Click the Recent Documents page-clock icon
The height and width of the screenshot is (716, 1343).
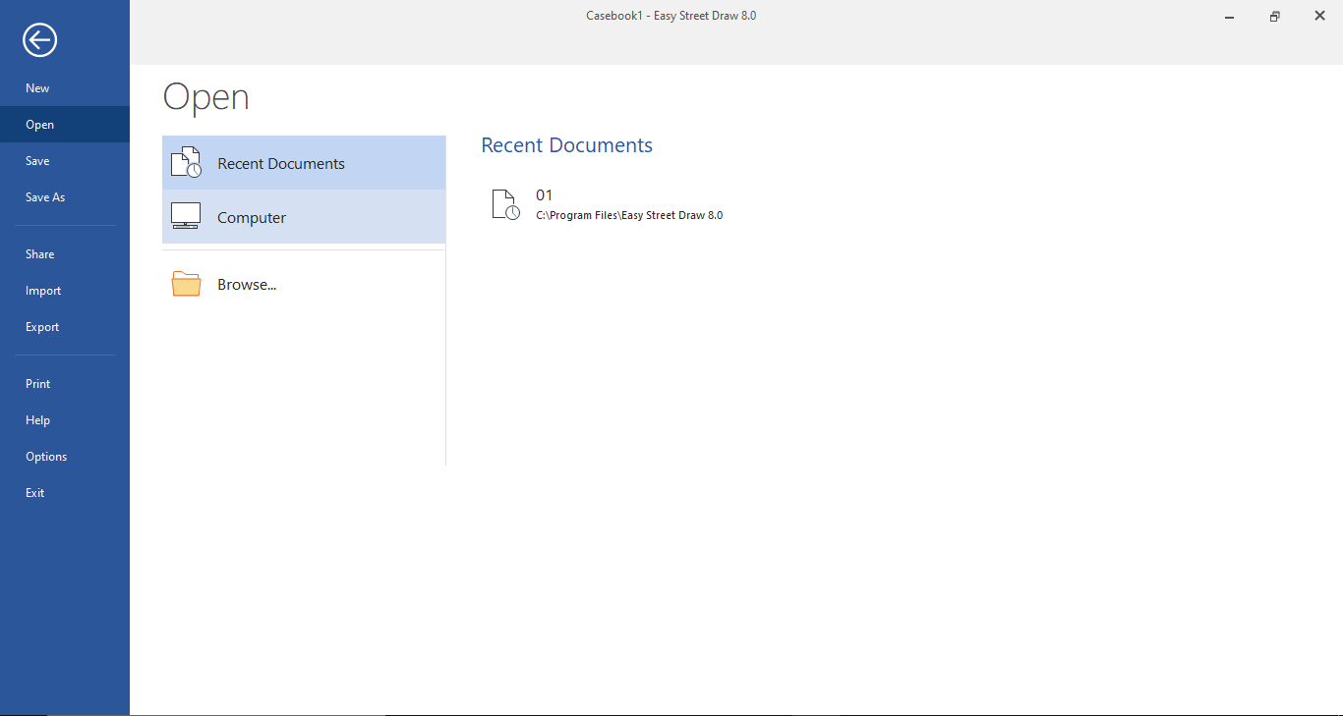pos(186,163)
